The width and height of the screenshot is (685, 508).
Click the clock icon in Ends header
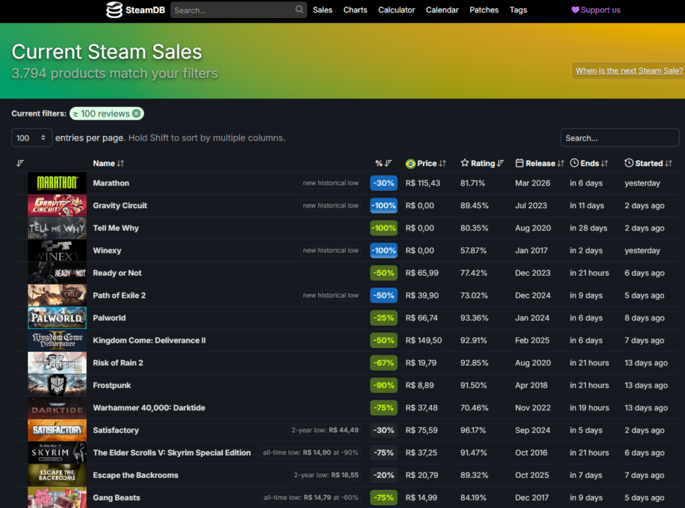[x=574, y=163]
